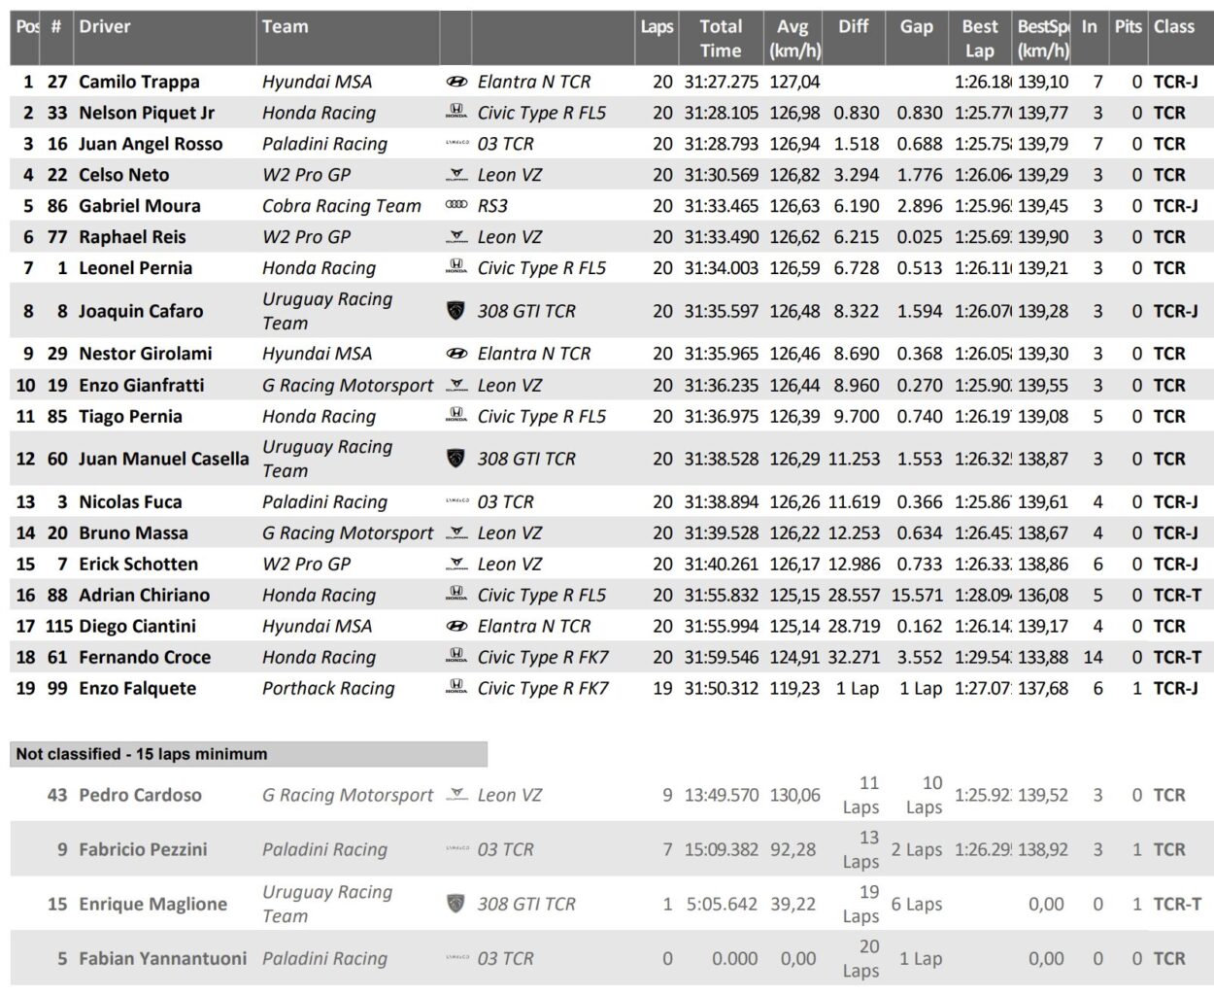Click the Hyundai logo in Diego Ciantini's row
The height and width of the screenshot is (995, 1214).
(x=455, y=627)
